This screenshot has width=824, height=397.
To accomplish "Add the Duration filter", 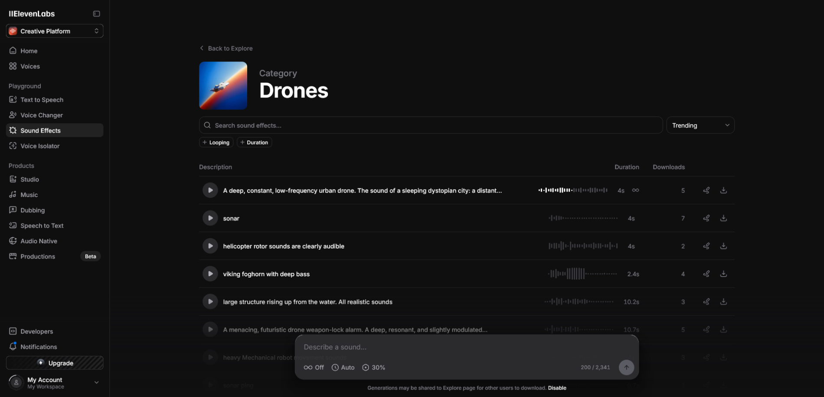I will [x=254, y=142].
